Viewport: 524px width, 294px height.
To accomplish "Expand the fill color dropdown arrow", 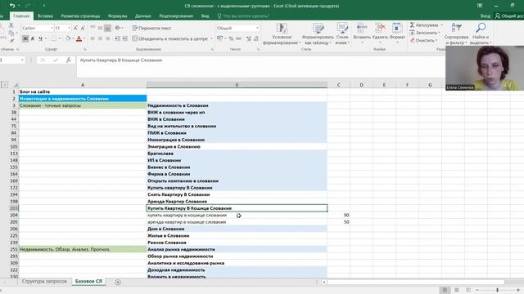I will click(x=73, y=38).
